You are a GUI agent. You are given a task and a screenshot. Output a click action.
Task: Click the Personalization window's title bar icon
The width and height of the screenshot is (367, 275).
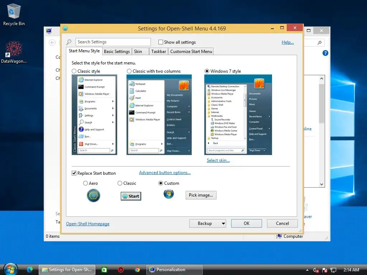(x=49, y=31)
